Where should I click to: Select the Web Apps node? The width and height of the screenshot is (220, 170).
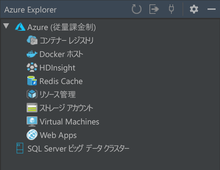click(58, 135)
